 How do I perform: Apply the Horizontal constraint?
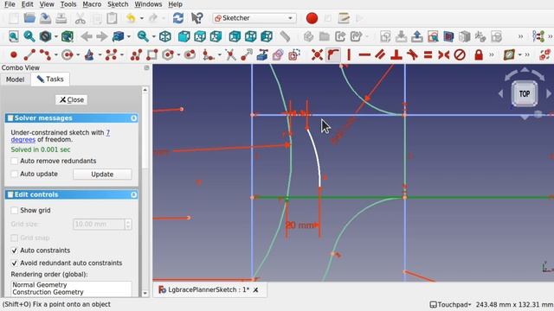click(x=364, y=54)
